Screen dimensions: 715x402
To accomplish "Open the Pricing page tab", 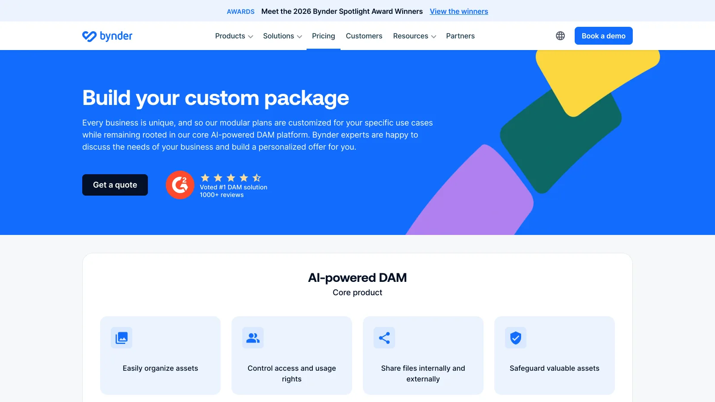I will [324, 36].
